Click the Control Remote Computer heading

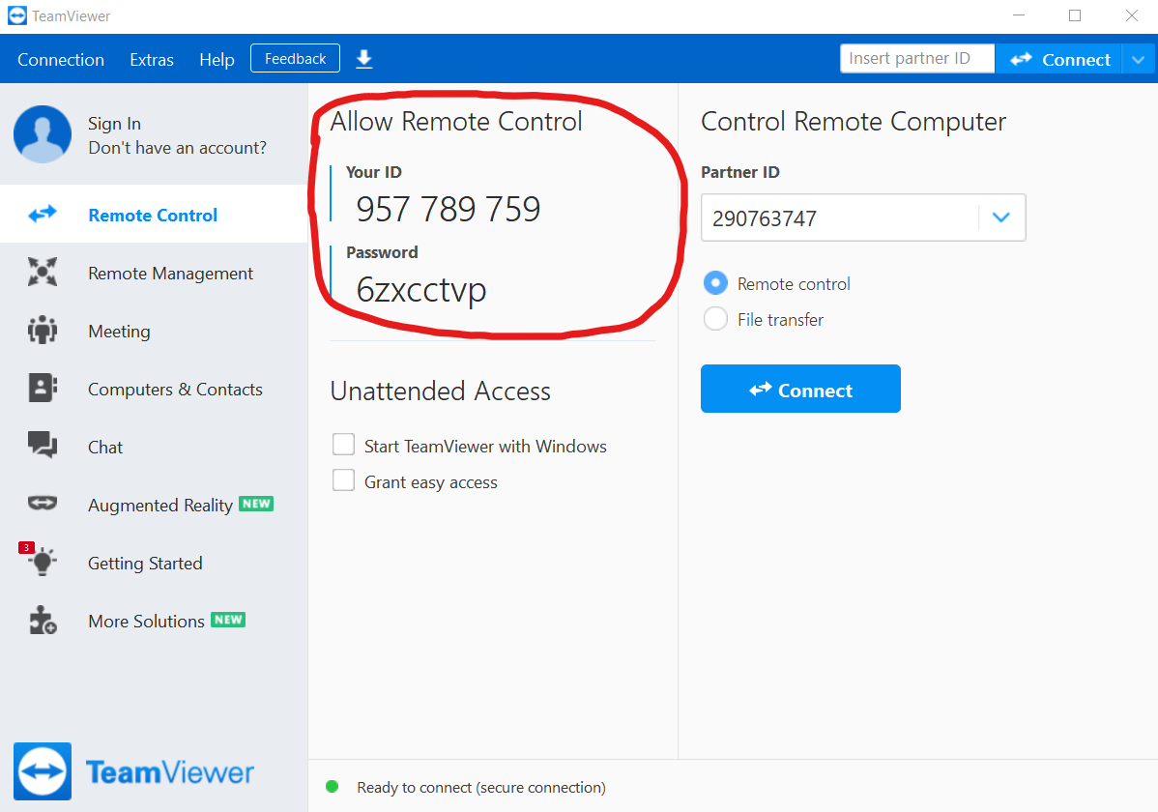pos(853,122)
